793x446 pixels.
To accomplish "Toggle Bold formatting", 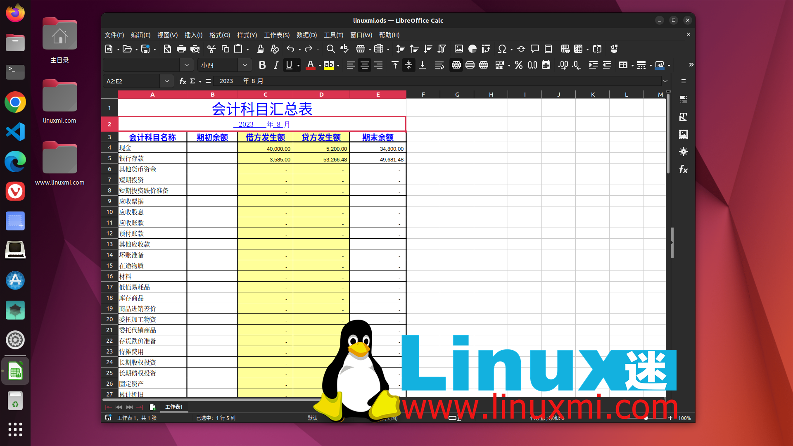I will pos(262,65).
